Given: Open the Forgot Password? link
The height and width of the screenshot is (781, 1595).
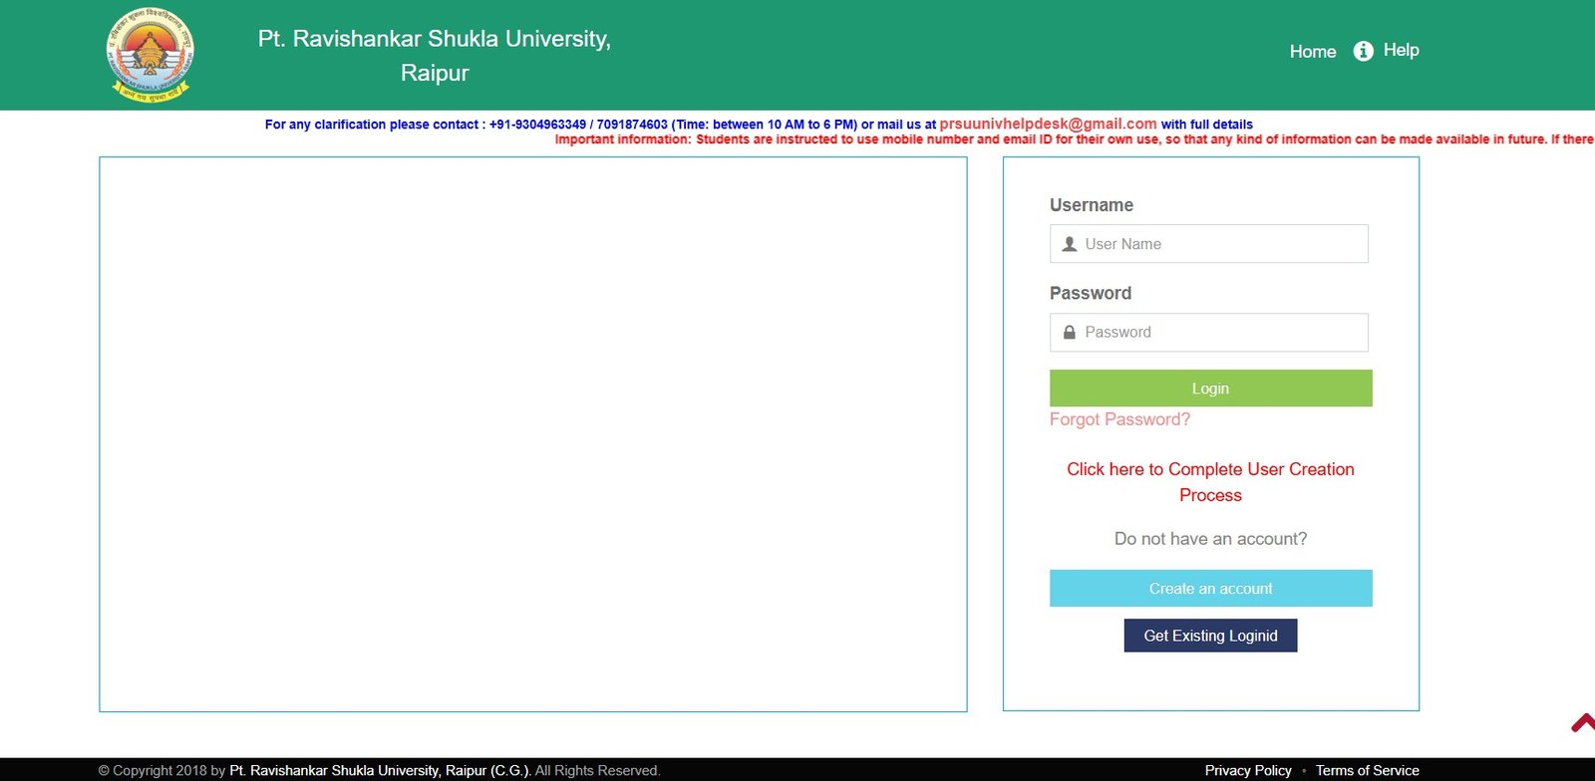Looking at the screenshot, I should tap(1119, 419).
